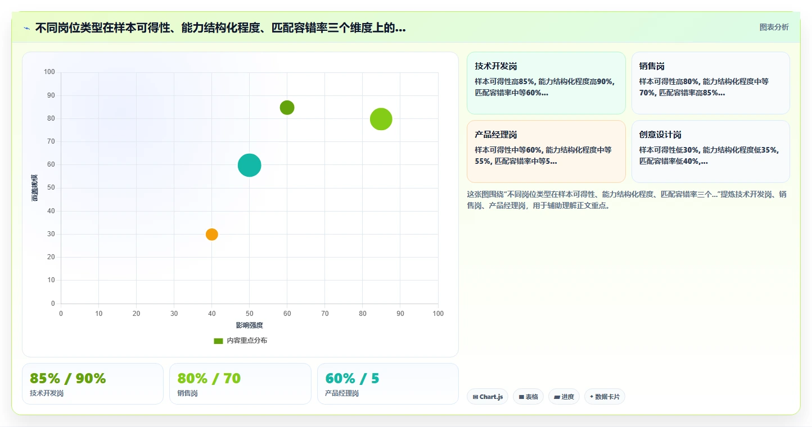Open the 创意设计岗 card
Screen dimensions: 812x427
coord(710,151)
